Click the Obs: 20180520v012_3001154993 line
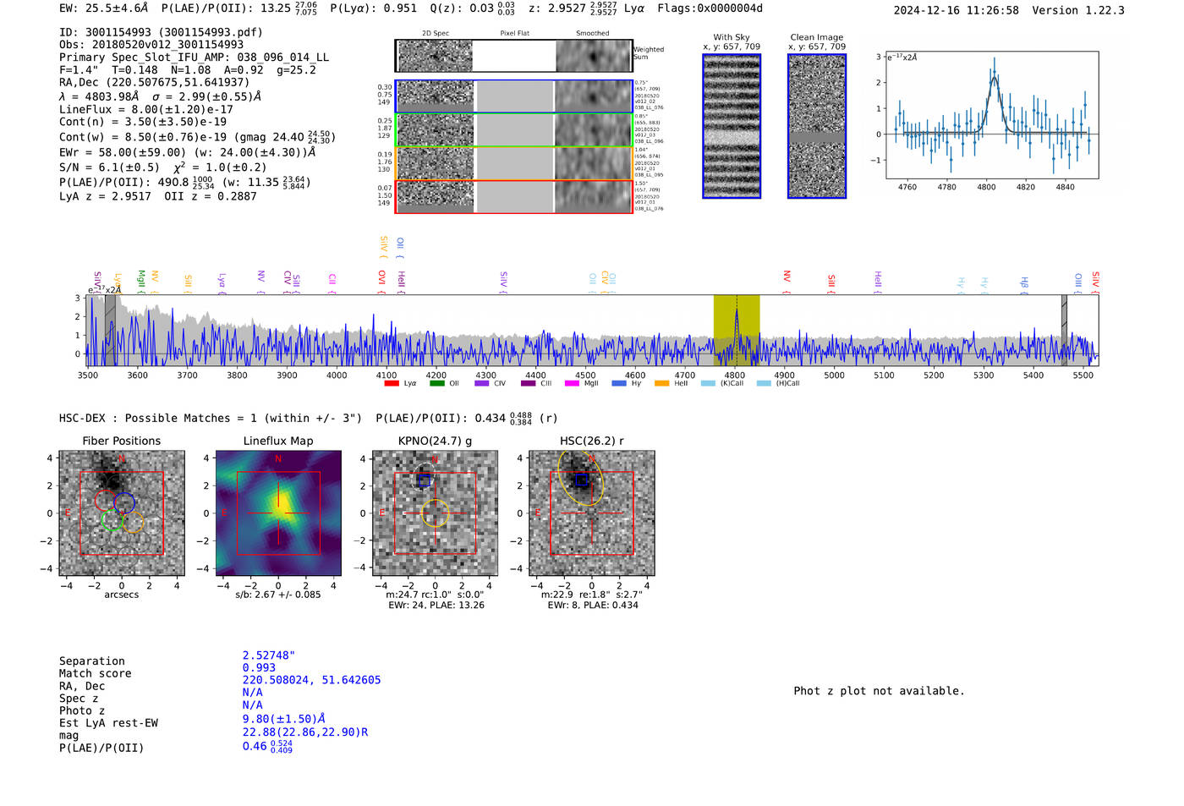Viewport: 1184px width, 806px height. click(x=151, y=45)
